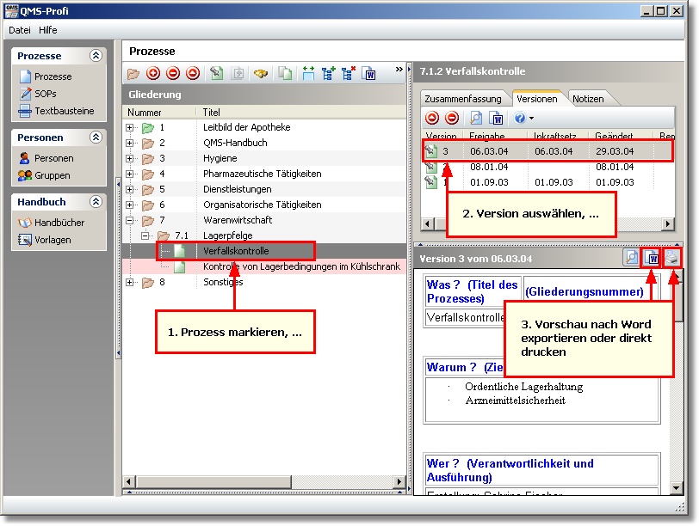Open Textbausteine in the sidebar
This screenshot has height=526, width=699.
(64, 111)
